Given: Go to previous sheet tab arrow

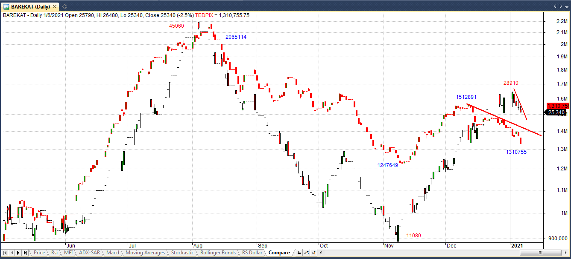Looking at the screenshot, I should coord(12,253).
